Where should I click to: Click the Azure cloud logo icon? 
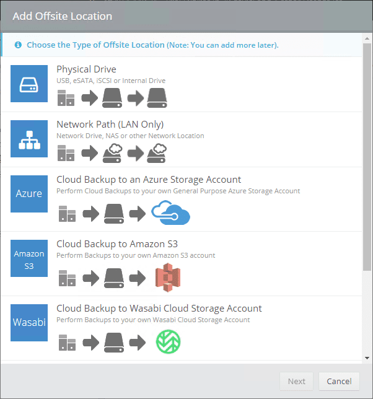click(170, 213)
